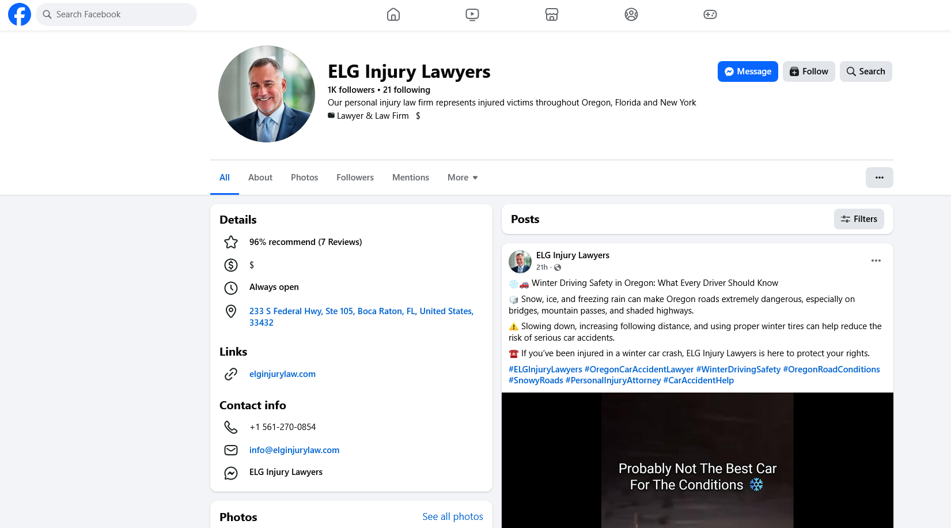This screenshot has height=528, width=951.
Task: Open the profile picture of ELG Injury Lawyers
Action: coord(266,94)
